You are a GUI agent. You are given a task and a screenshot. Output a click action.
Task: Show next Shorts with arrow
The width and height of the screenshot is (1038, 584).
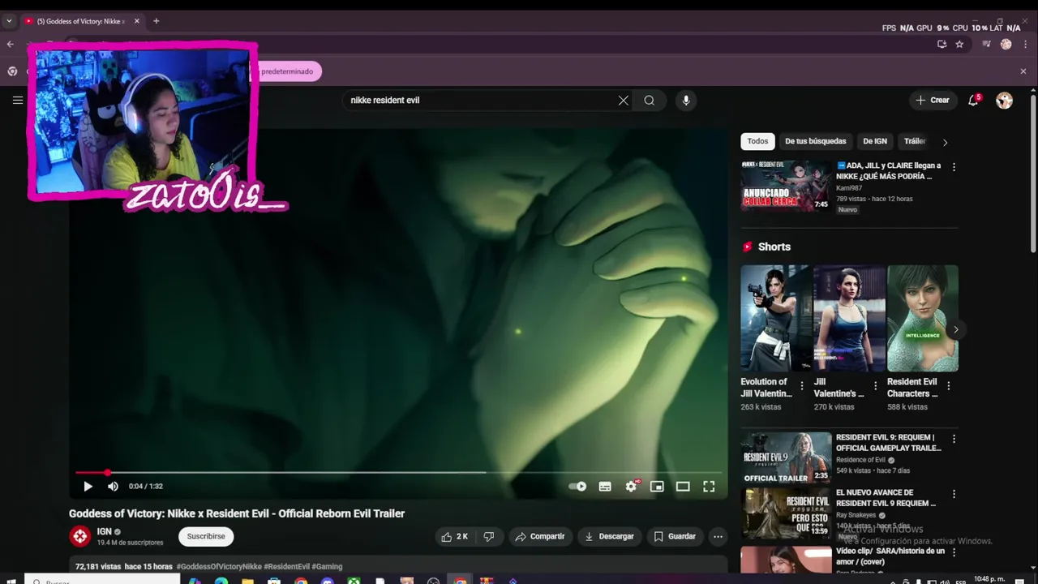point(955,329)
